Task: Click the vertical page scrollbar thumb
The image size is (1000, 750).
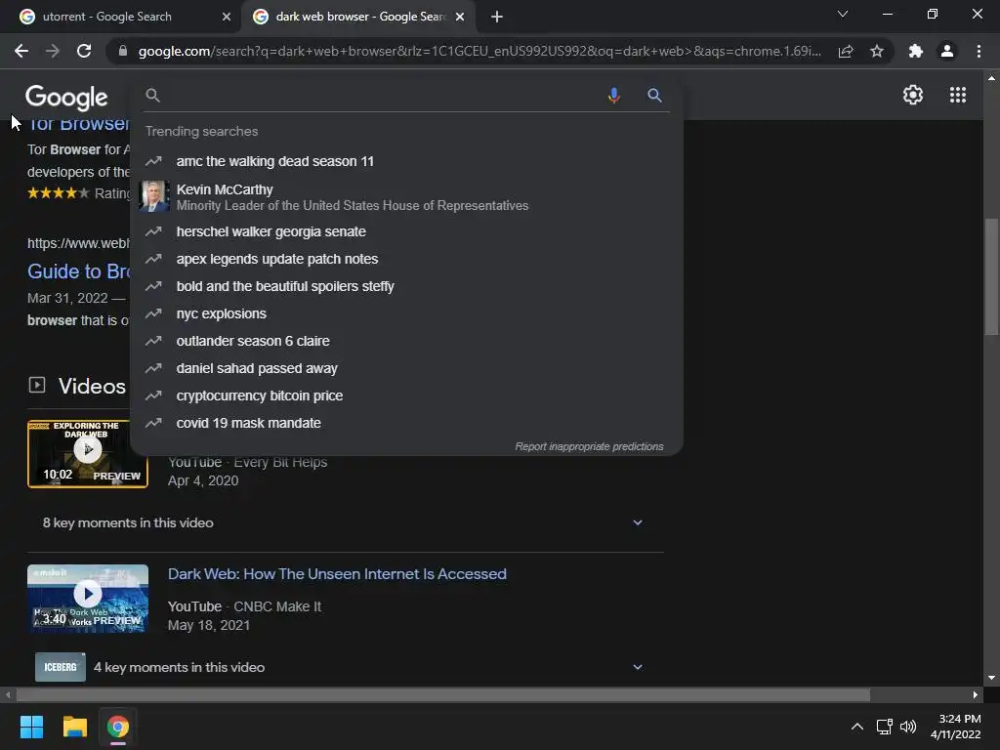Action: (x=991, y=276)
